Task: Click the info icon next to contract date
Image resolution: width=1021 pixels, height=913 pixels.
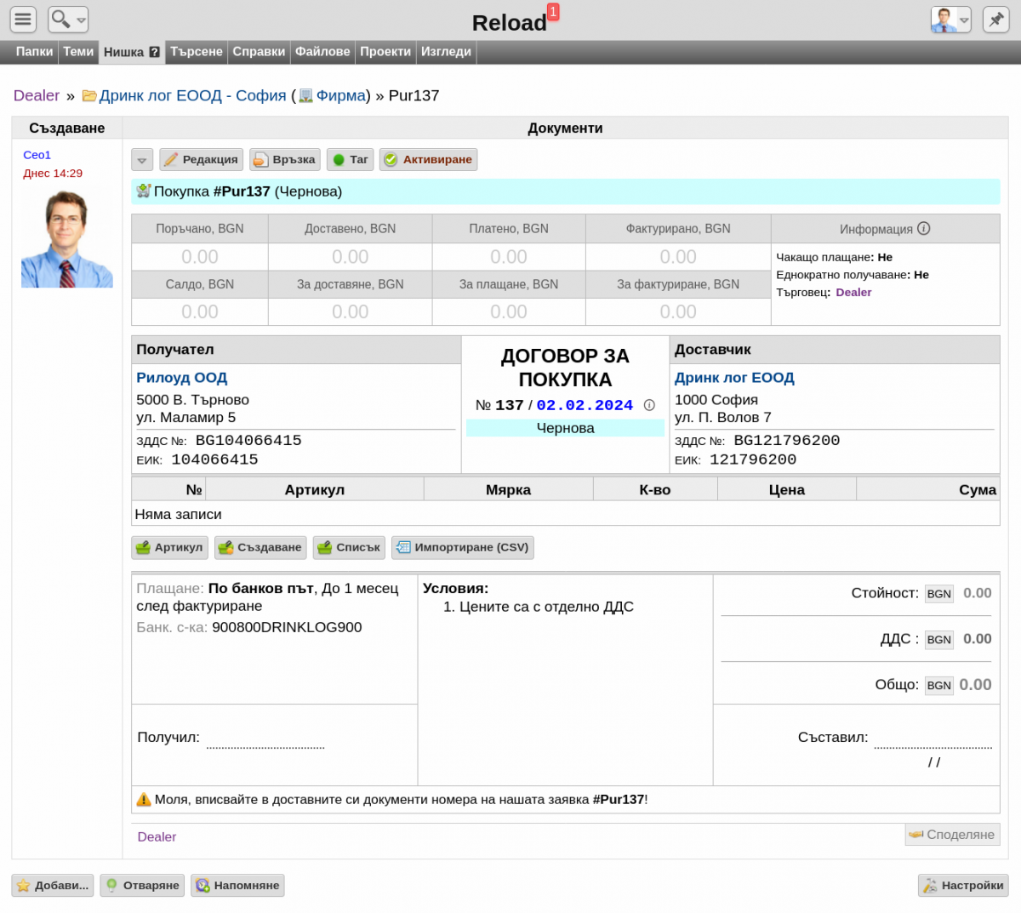Action: 649,405
